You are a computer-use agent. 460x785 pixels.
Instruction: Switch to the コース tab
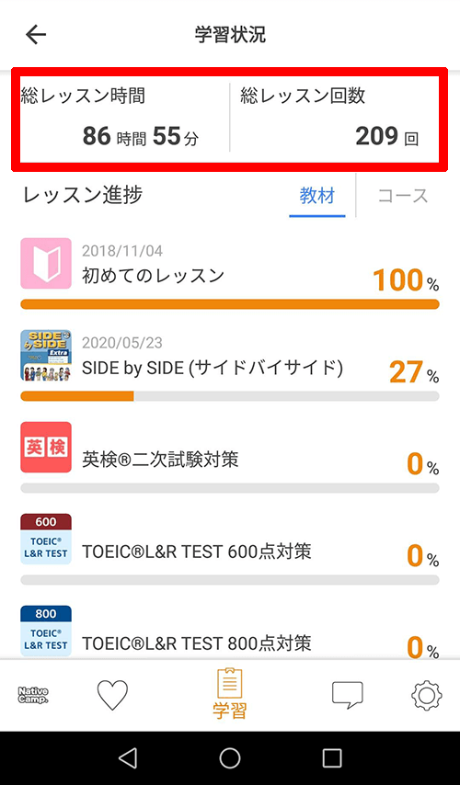pyautogui.click(x=403, y=196)
